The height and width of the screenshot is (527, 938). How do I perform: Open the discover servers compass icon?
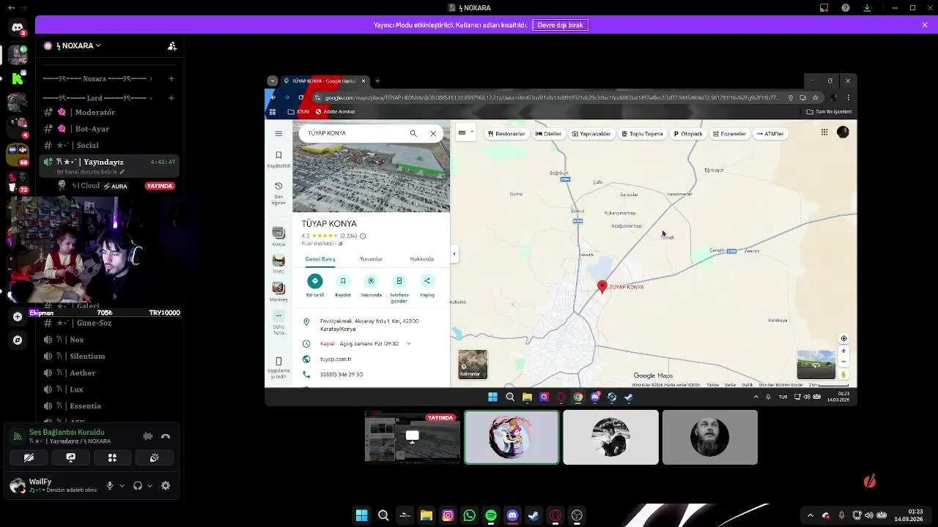pos(18,340)
